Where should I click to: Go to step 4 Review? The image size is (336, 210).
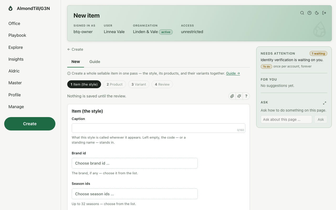click(162, 84)
